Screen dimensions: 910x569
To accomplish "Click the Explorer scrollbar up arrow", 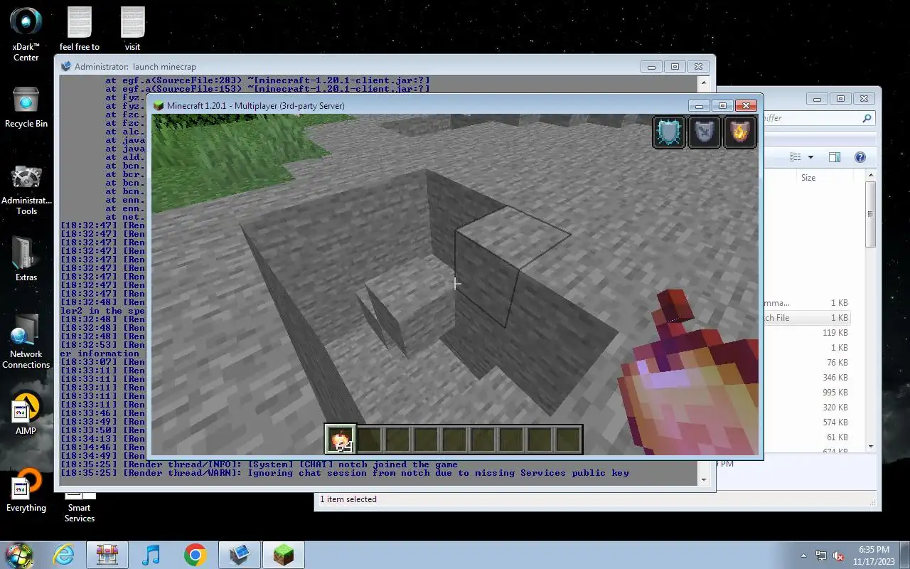I will point(871,176).
